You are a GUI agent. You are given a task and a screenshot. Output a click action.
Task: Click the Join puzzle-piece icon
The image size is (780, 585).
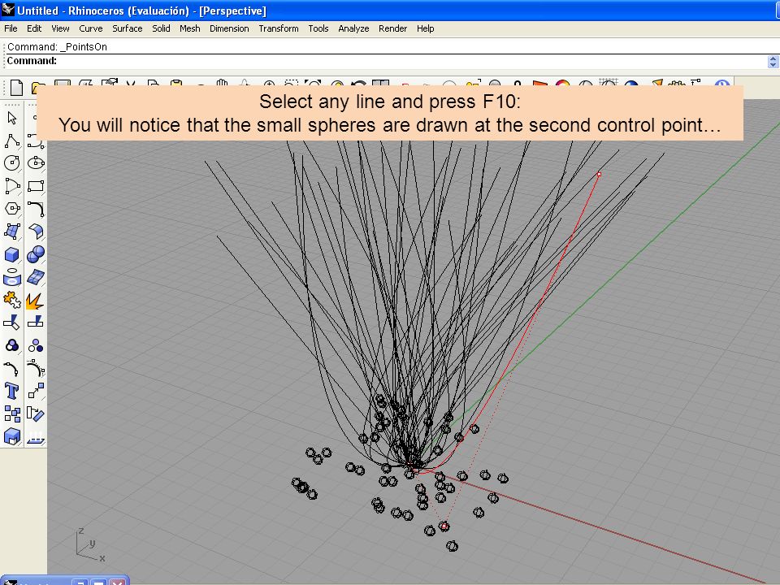[12, 300]
